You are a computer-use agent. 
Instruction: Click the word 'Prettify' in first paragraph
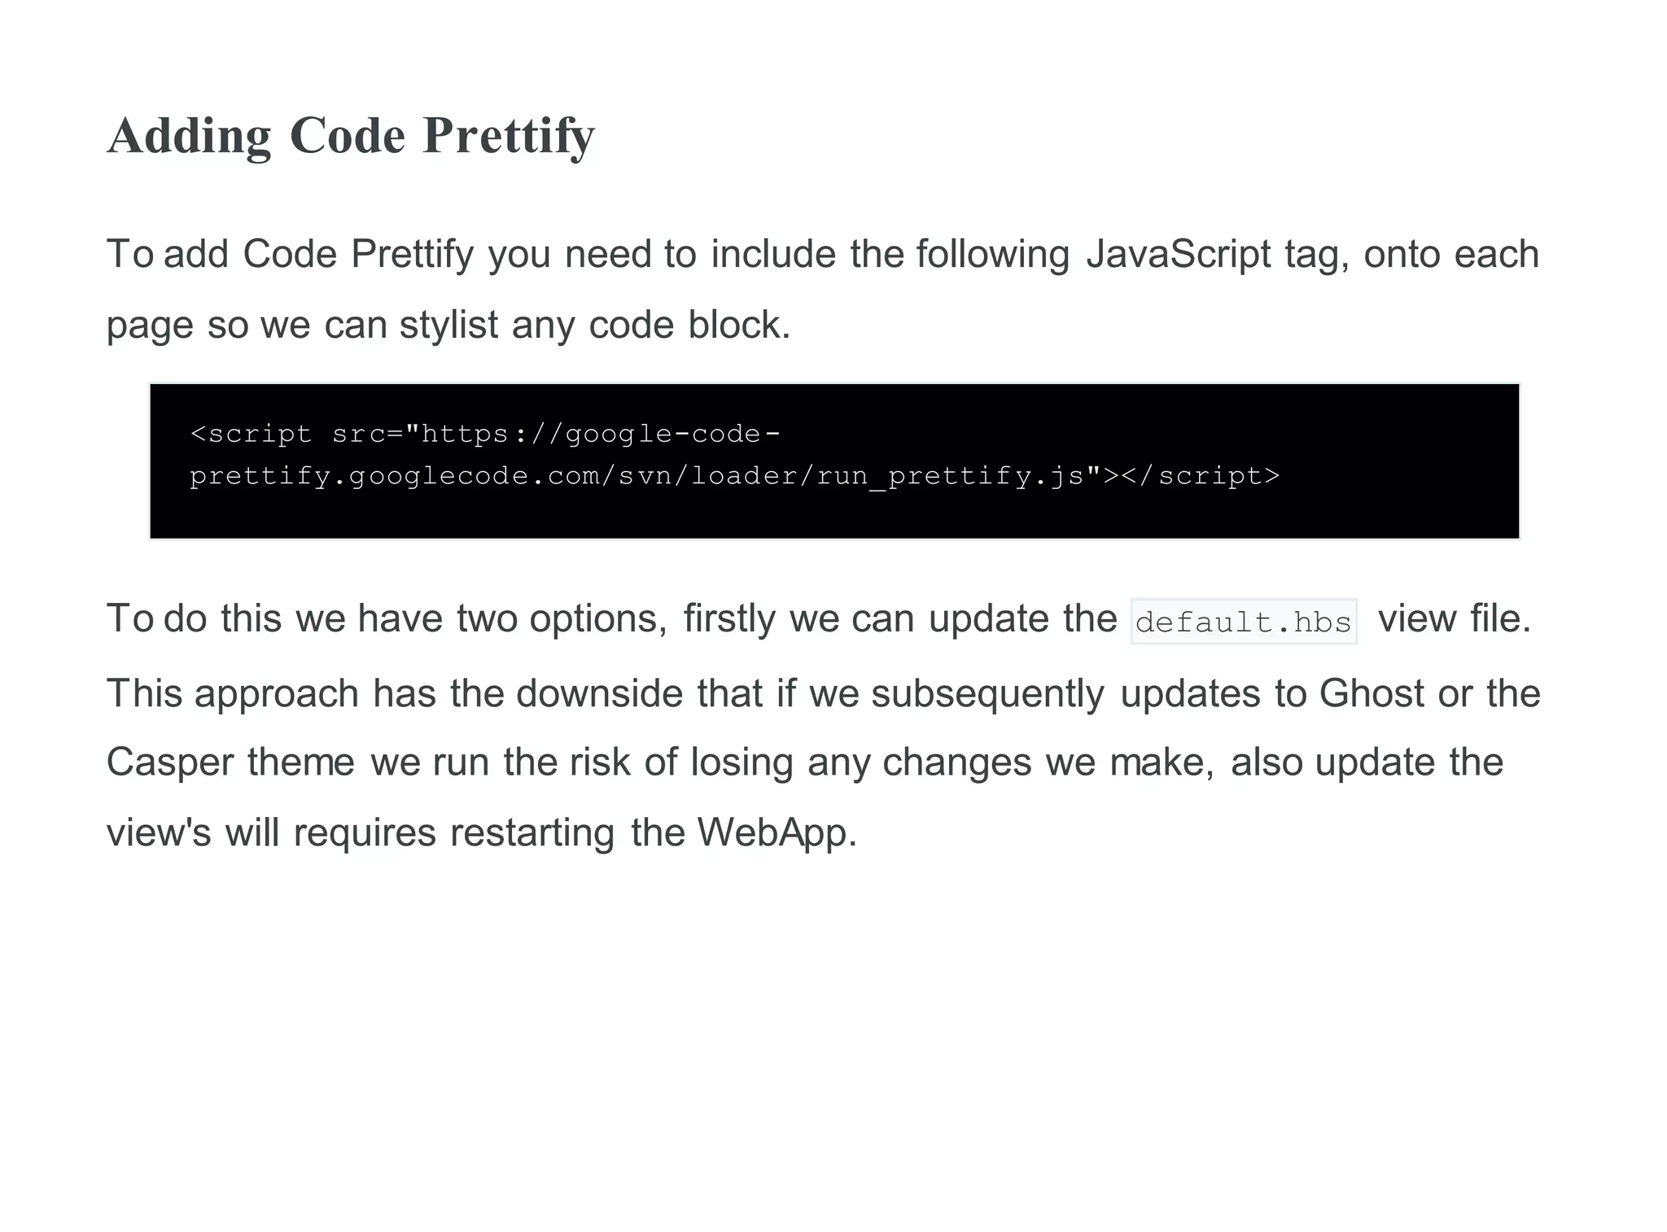click(x=412, y=256)
